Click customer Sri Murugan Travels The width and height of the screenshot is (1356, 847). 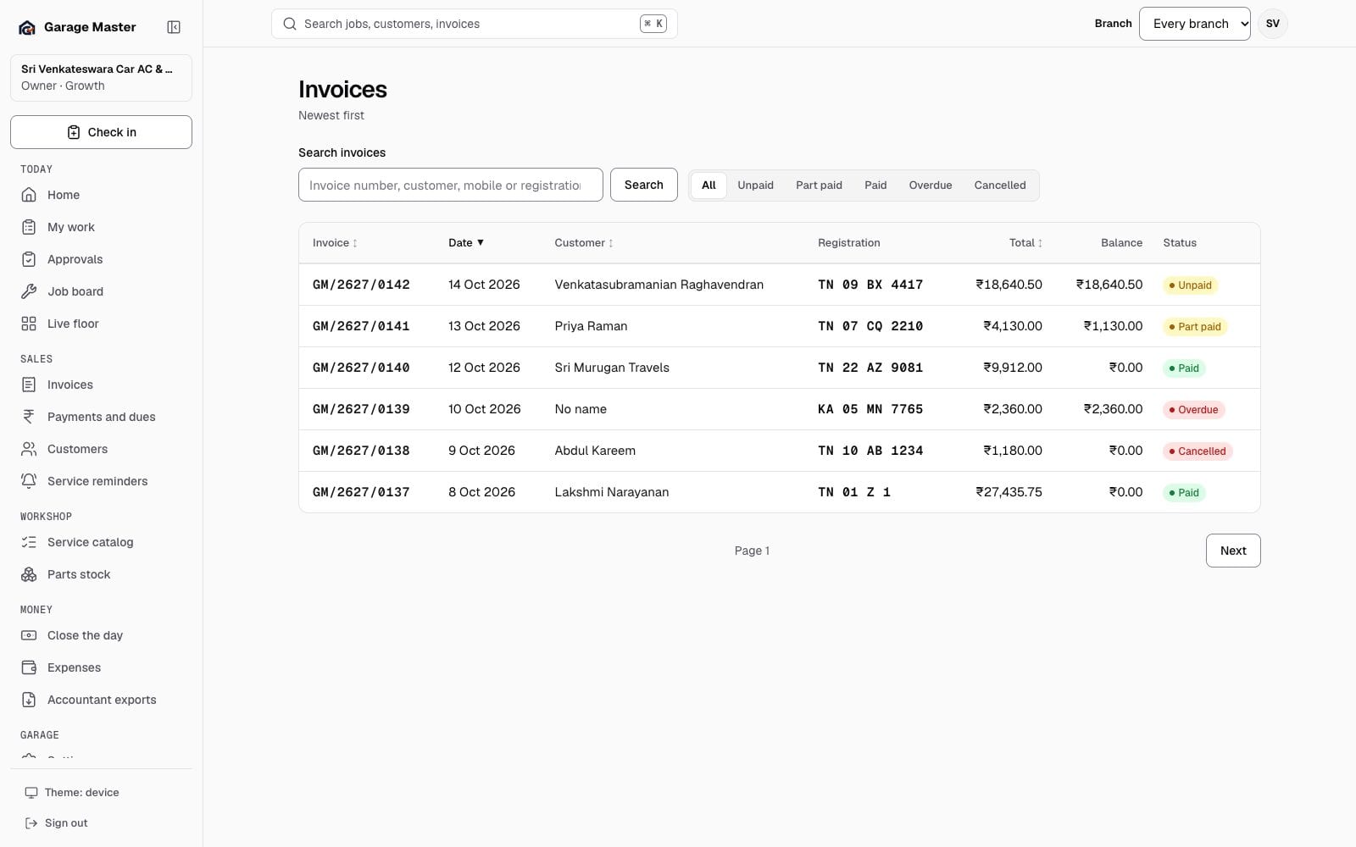coord(612,368)
